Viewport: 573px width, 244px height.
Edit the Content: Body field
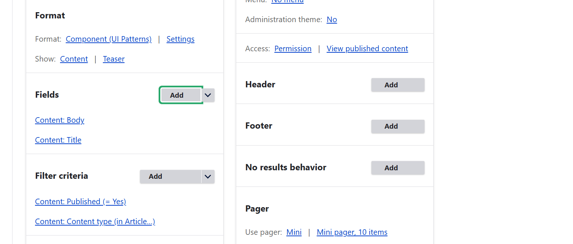pyautogui.click(x=59, y=120)
